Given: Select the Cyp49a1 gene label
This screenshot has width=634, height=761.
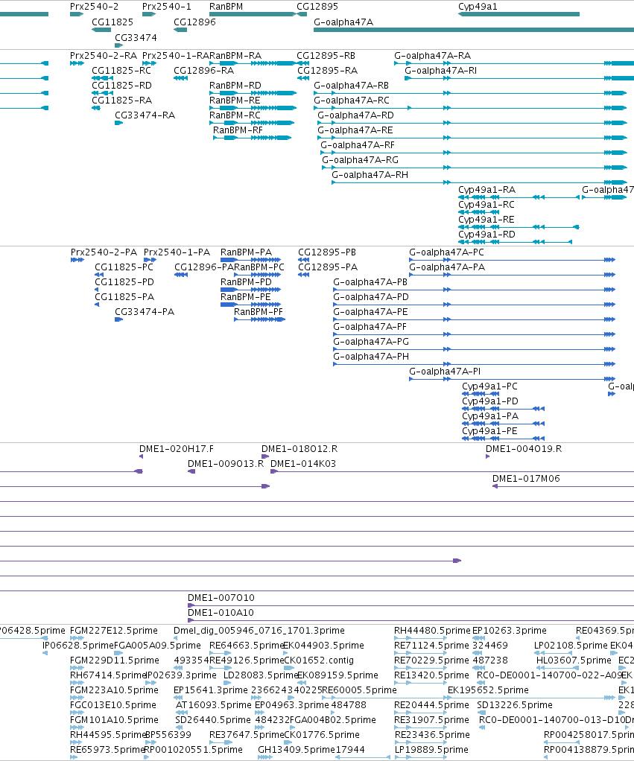Looking at the screenshot, I should click(478, 7).
